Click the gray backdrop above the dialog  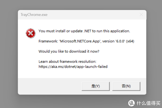pos(81,5)
